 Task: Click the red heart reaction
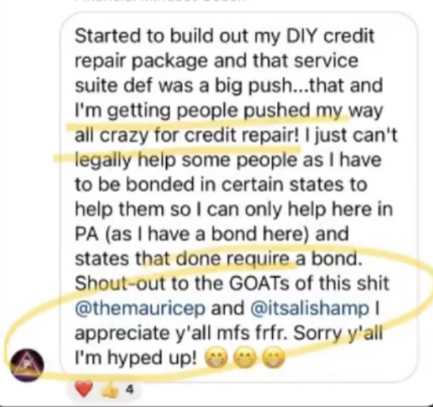[84, 389]
